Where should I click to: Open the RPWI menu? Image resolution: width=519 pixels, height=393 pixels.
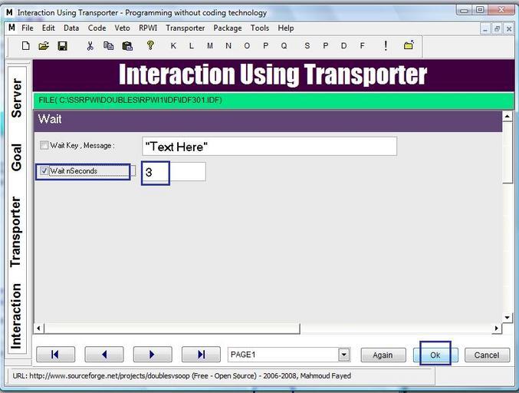click(x=148, y=28)
